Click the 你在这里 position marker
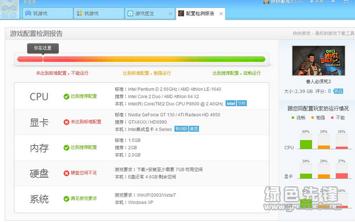This screenshot has width=355, height=222. pos(43,49)
